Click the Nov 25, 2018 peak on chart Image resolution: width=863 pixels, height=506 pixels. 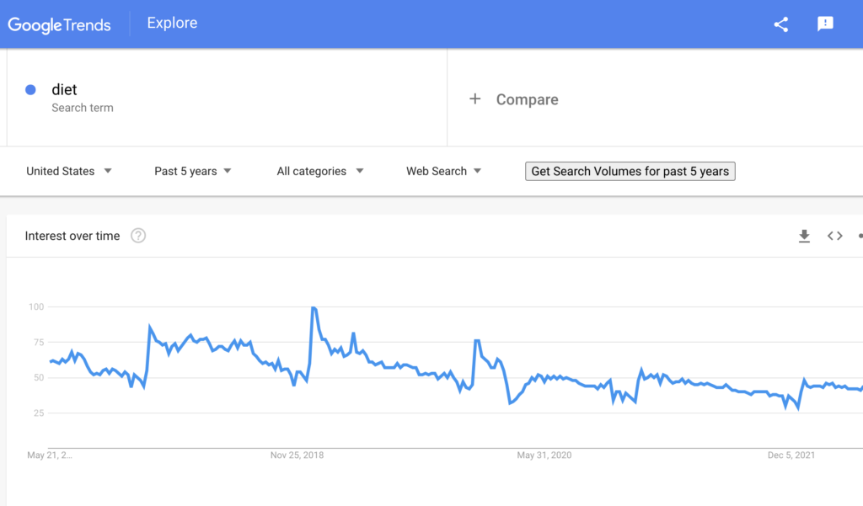point(314,308)
